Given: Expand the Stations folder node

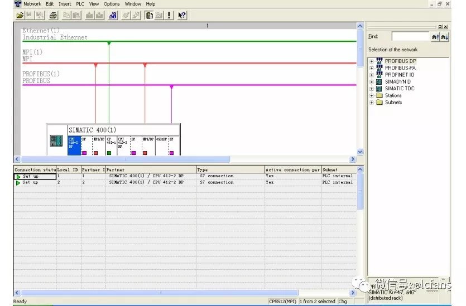Looking at the screenshot, I should point(371,95).
